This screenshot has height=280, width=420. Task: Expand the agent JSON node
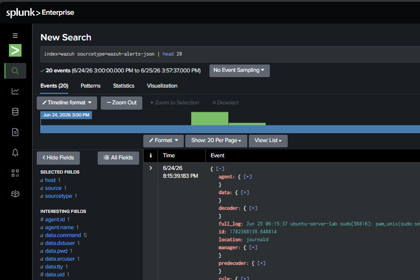[247, 177]
